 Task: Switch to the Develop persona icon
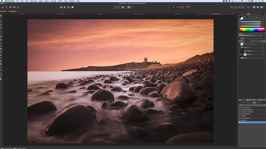pos(10,7)
